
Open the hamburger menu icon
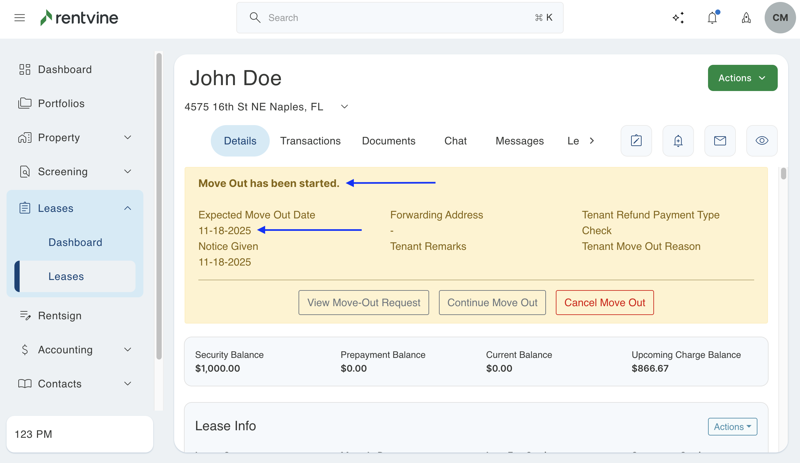20,18
